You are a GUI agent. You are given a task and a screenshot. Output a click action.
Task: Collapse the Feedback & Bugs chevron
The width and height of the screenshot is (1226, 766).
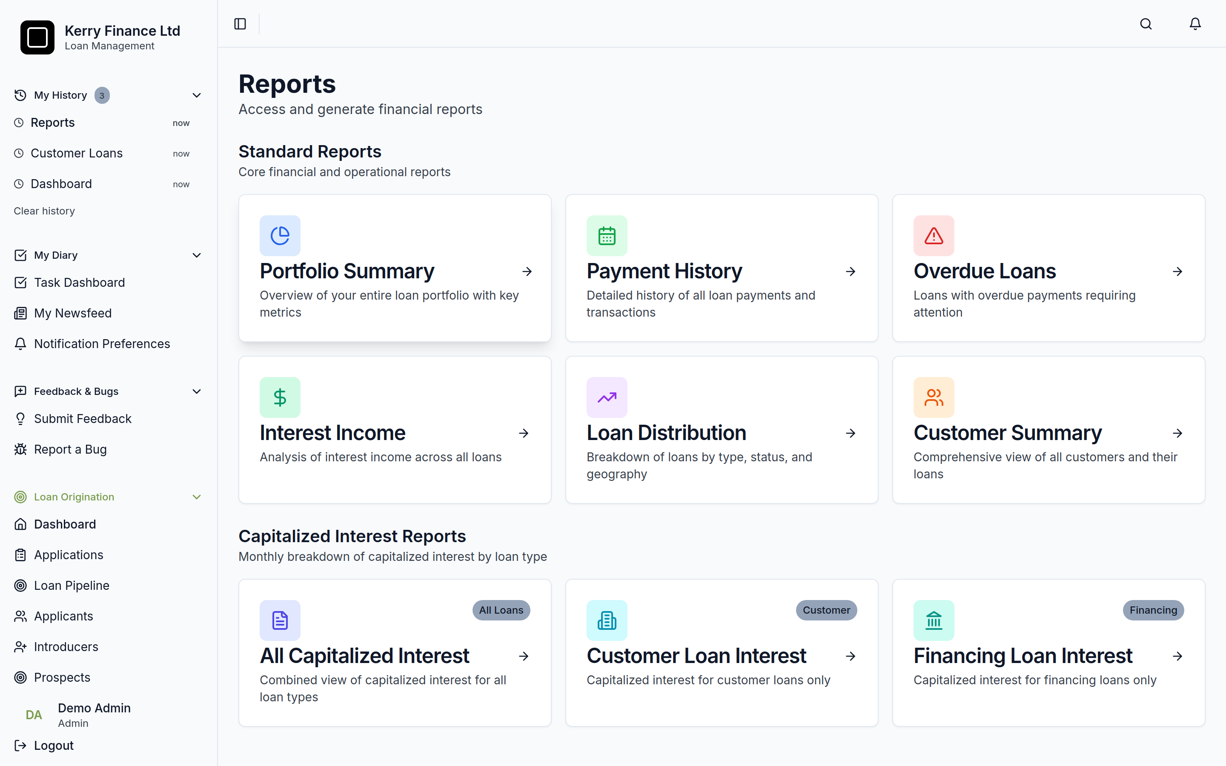(197, 391)
